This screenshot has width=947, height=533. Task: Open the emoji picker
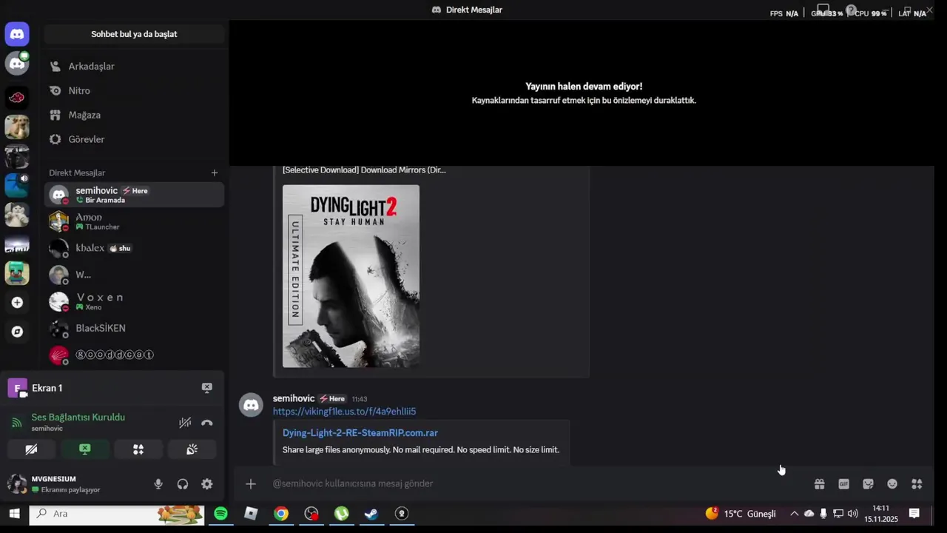[x=892, y=484]
